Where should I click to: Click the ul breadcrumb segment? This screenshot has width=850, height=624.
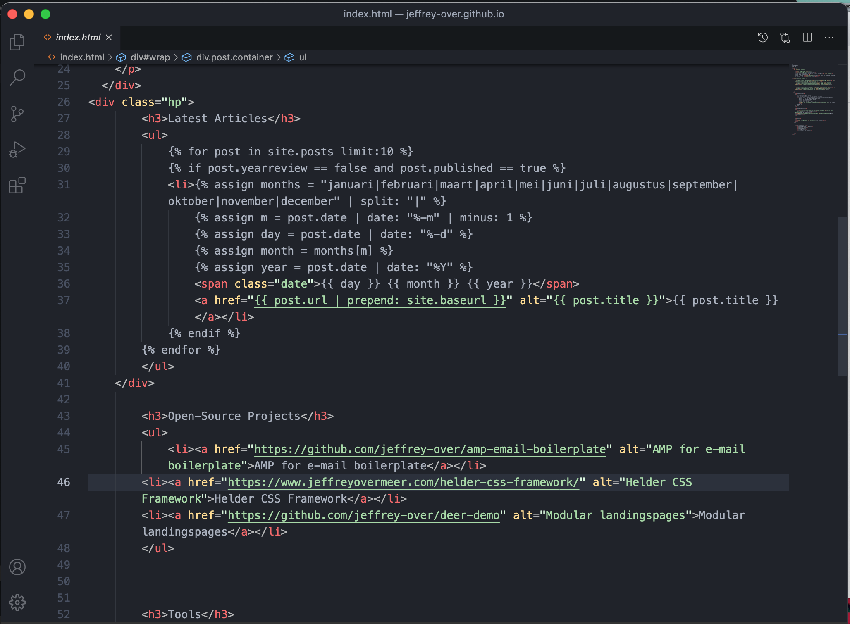(302, 57)
